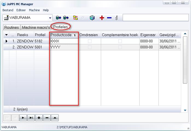
Task: Sort by the Profiel column header
Action: (42, 35)
